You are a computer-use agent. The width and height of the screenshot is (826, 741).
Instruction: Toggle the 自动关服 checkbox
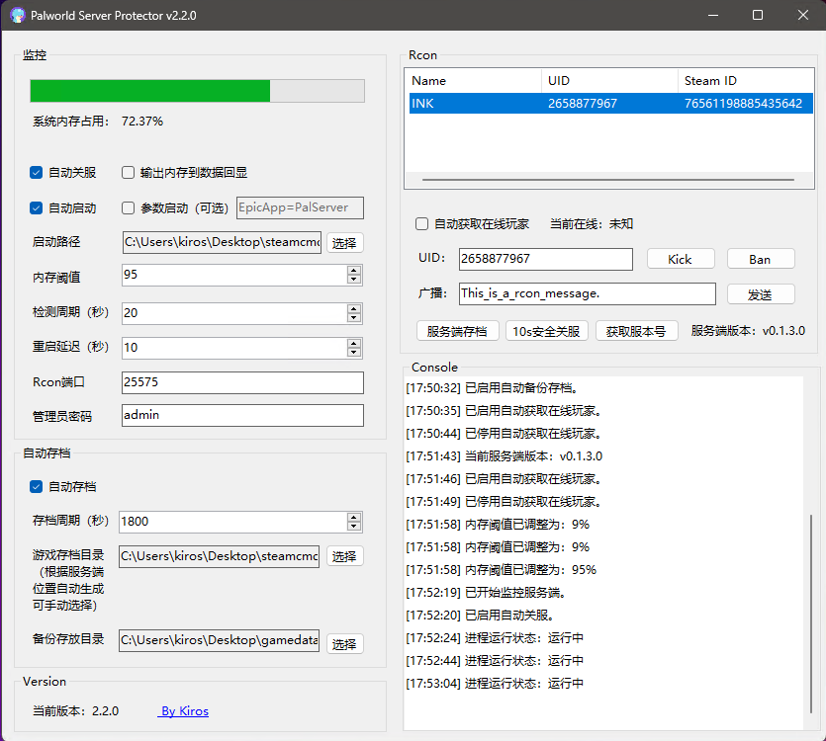pyautogui.click(x=36, y=173)
